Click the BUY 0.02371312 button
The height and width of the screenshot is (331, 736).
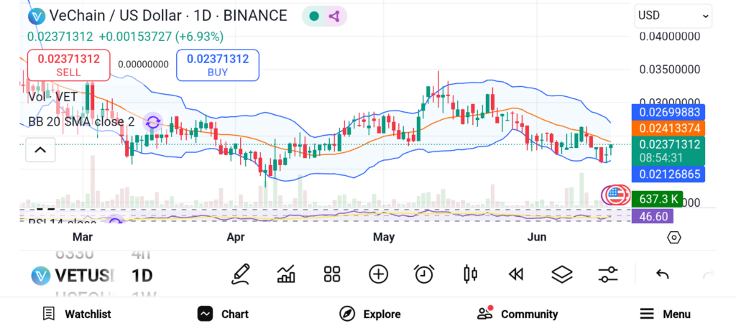[217, 65]
